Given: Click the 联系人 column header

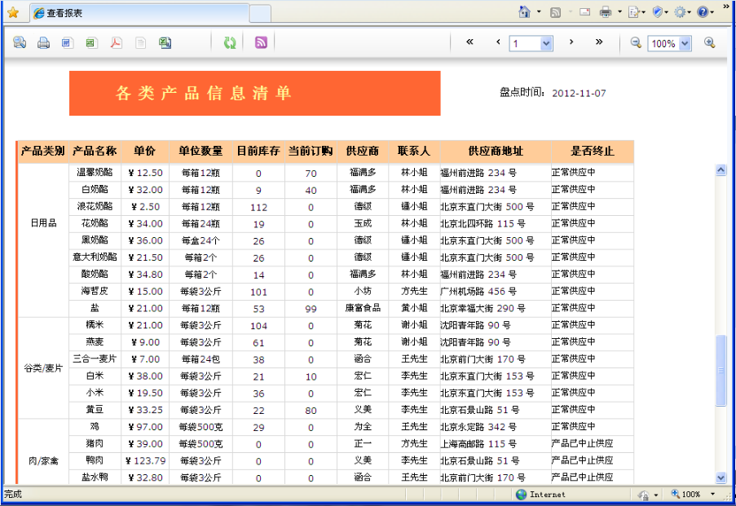Looking at the screenshot, I should pos(414,151).
